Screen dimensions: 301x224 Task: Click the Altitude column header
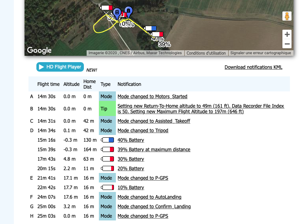72,84
